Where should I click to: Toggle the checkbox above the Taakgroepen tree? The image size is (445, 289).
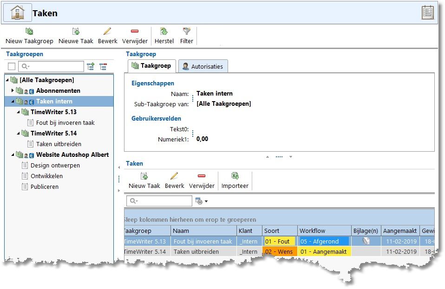(12, 66)
